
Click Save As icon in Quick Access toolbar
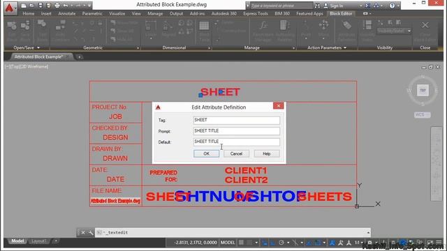48,6
